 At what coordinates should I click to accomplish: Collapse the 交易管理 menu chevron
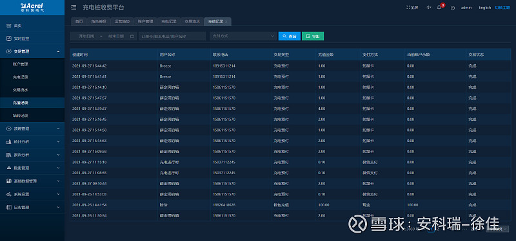(58, 51)
